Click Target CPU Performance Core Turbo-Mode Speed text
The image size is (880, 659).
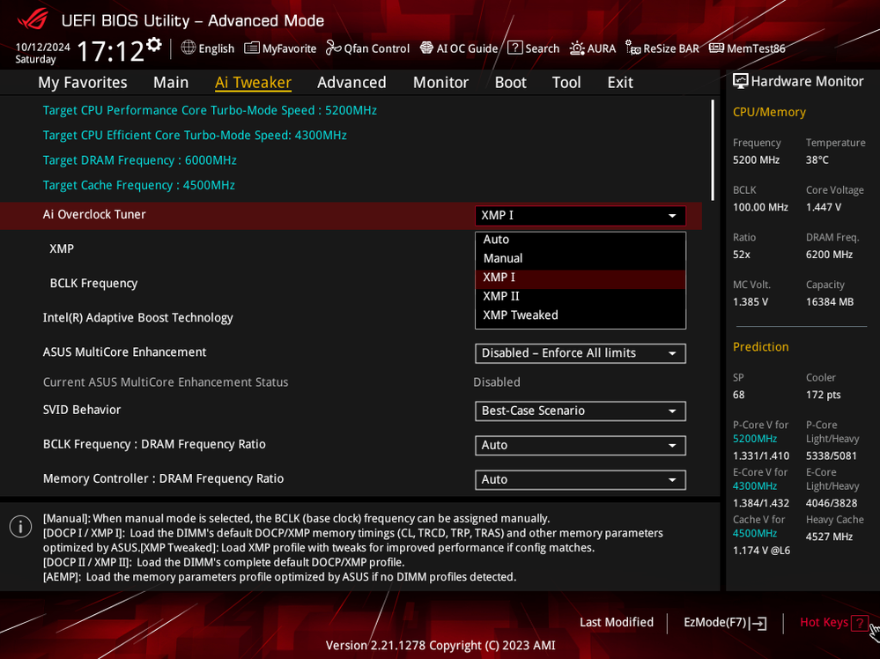click(x=210, y=111)
